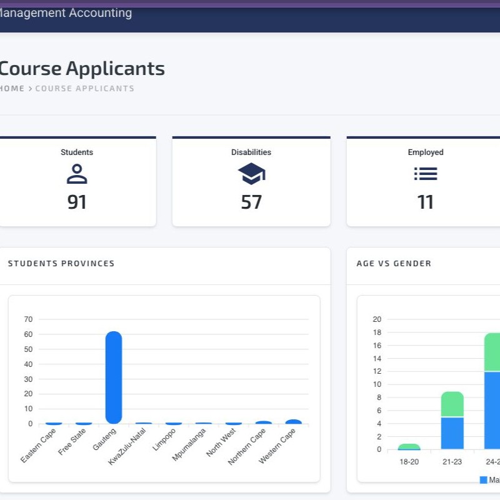Screen dimensions: 500x500
Task: Click the Northern Cape bar
Action: (x=263, y=422)
